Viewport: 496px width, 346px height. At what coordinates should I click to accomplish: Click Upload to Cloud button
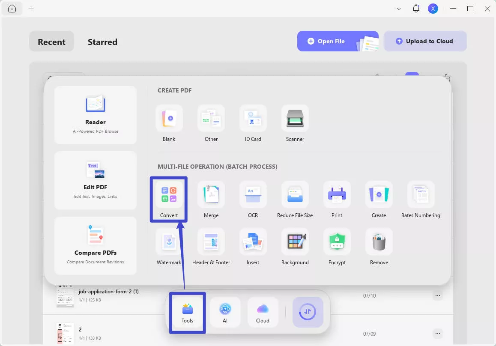click(425, 41)
